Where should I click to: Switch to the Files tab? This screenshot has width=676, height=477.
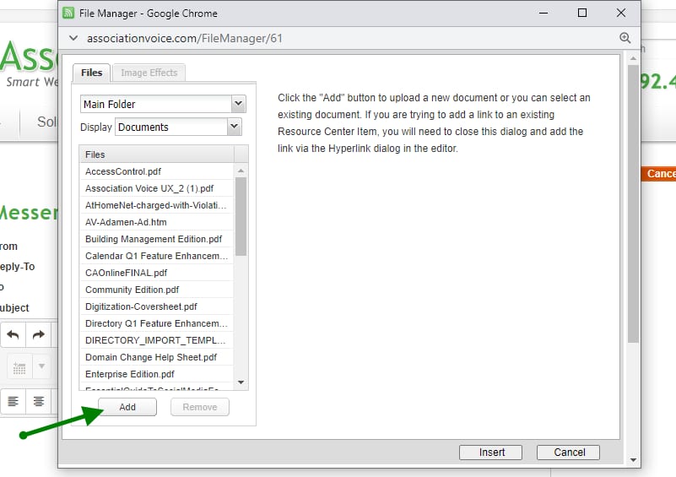91,73
